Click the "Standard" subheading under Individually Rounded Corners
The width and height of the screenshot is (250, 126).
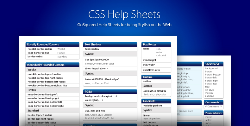(52, 111)
